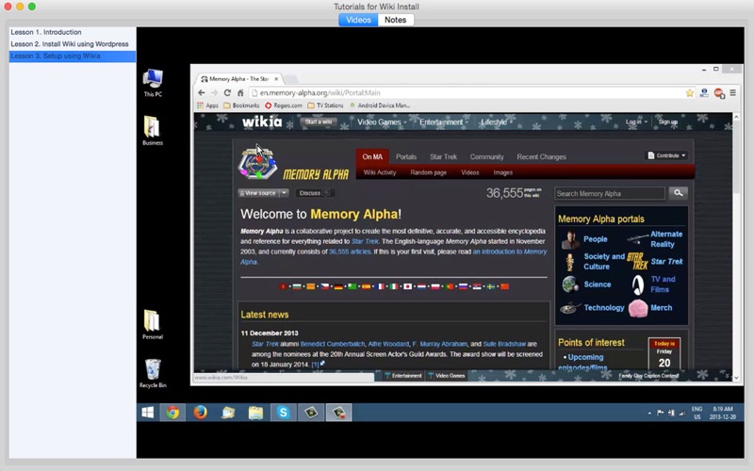Open the TV Stations bookmark folder
Viewport: 754px width, 471px height.
pos(325,106)
